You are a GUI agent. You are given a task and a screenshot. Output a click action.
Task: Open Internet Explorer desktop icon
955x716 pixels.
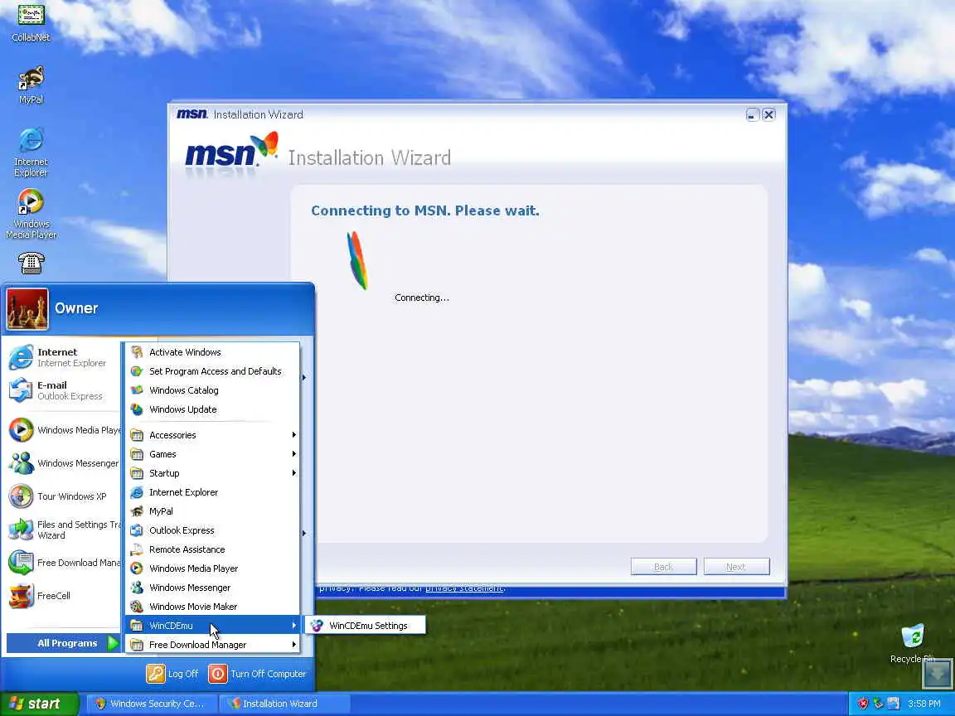pos(31,152)
